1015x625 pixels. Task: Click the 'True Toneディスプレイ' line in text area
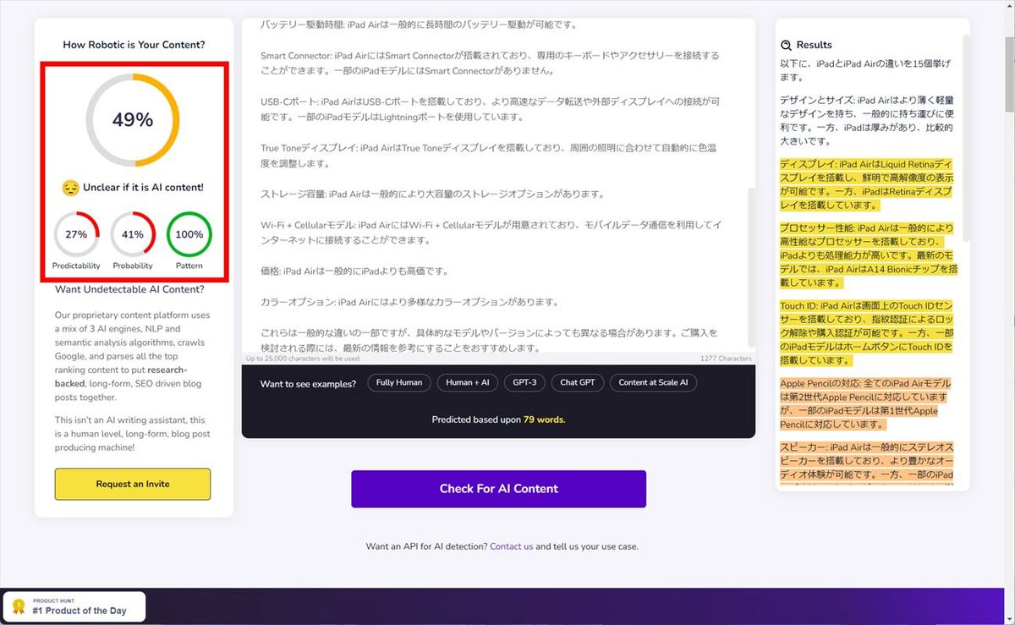(490, 156)
